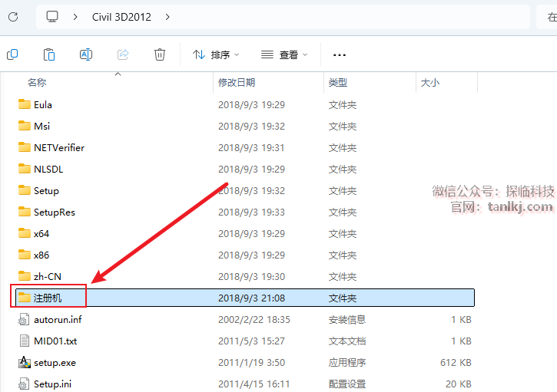Select the setup.exe application icon

[x=24, y=362]
